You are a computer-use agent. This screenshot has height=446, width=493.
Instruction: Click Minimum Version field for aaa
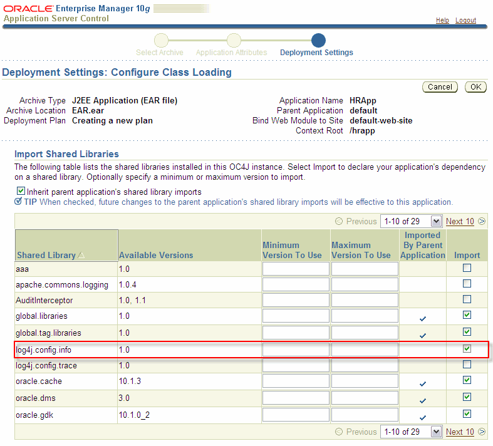[296, 269]
